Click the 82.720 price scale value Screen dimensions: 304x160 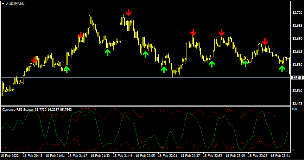pyautogui.click(x=297, y=13)
